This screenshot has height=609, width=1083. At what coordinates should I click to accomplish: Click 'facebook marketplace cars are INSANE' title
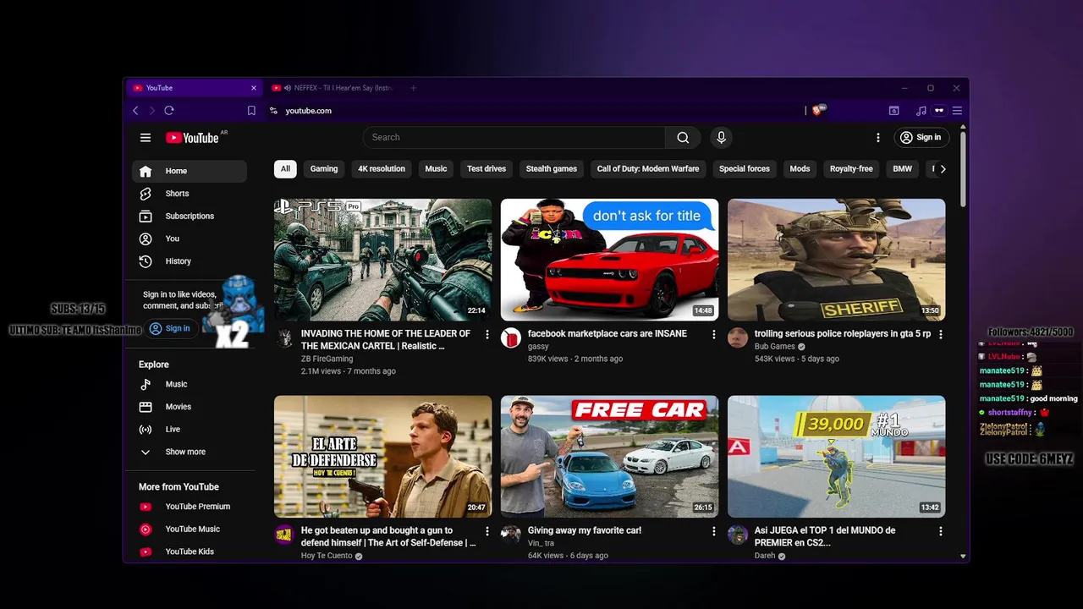point(607,334)
